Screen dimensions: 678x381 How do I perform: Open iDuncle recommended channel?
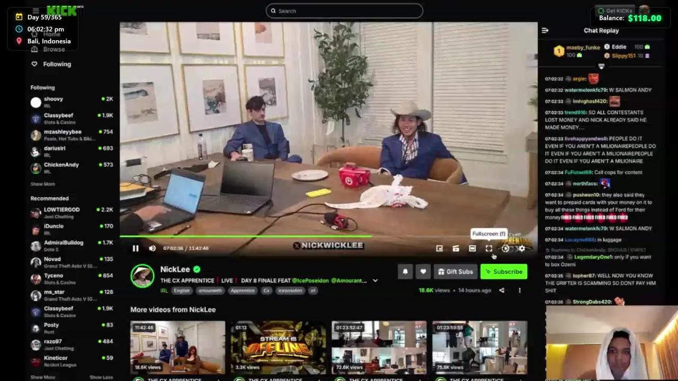pos(72,229)
